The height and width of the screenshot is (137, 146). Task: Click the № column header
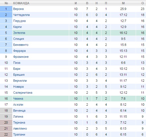[x=6, y=3]
